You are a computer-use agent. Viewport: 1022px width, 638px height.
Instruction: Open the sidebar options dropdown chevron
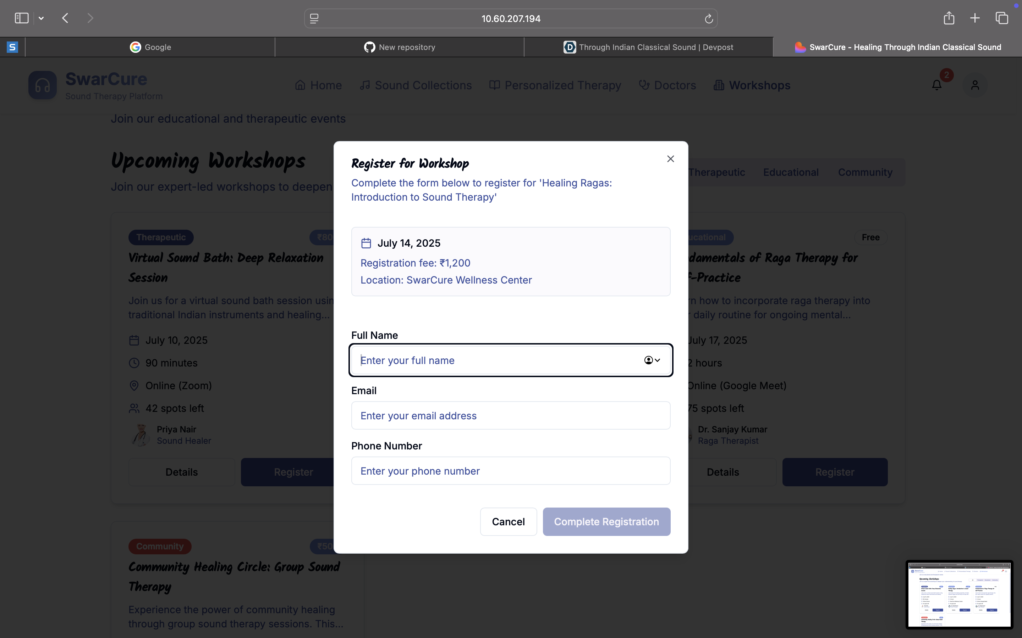(41, 18)
